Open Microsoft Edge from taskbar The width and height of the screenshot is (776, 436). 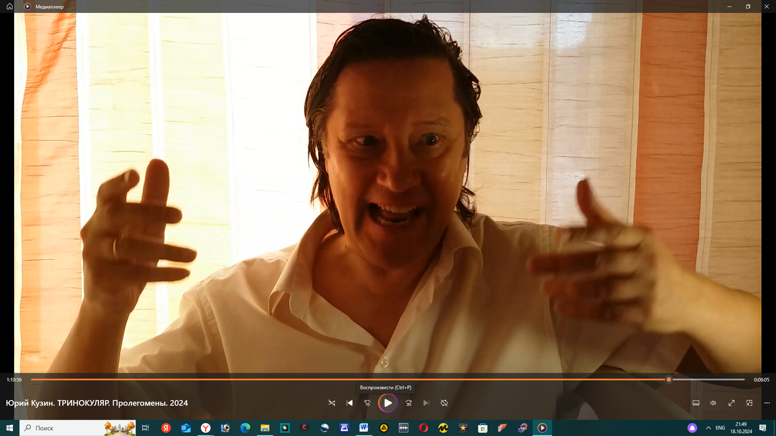pyautogui.click(x=245, y=428)
